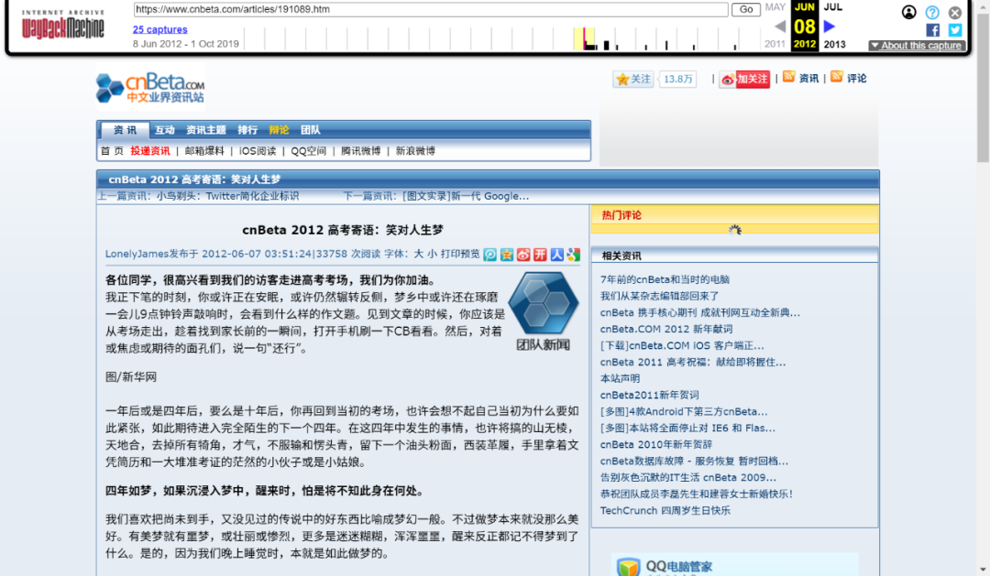Viewport: 990px width, 576px height.
Task: Open the 资讯主题 navigation tab
Action: pos(205,130)
